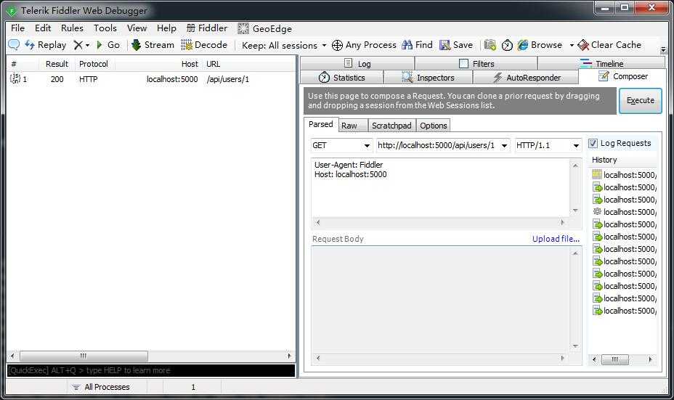Expand the request URL dropdown arrow
This screenshot has height=400, width=674.
(x=504, y=146)
